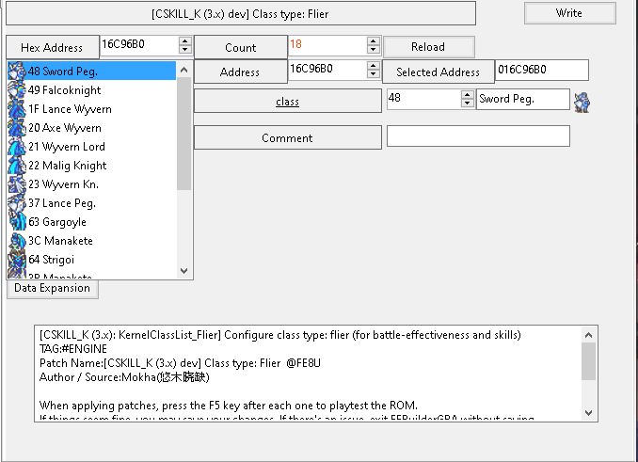
Task: Click the Hex Address label button
Action: tap(52, 48)
